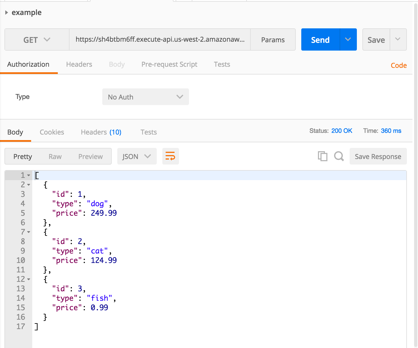Click line number 17 in gutter
Image resolution: width=418 pixels, height=348 pixels.
(21, 327)
